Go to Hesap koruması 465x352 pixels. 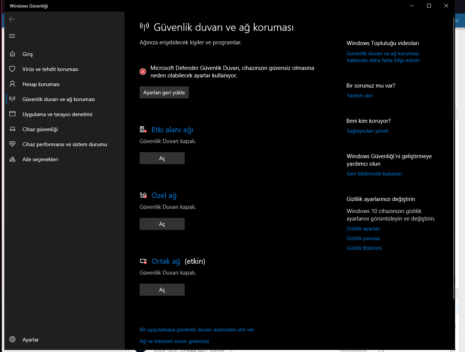(65, 84)
